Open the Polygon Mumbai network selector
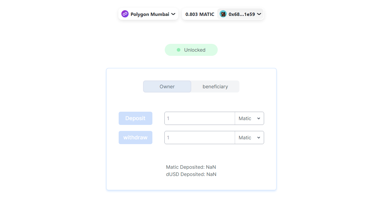This screenshot has width=368, height=215. point(148,14)
